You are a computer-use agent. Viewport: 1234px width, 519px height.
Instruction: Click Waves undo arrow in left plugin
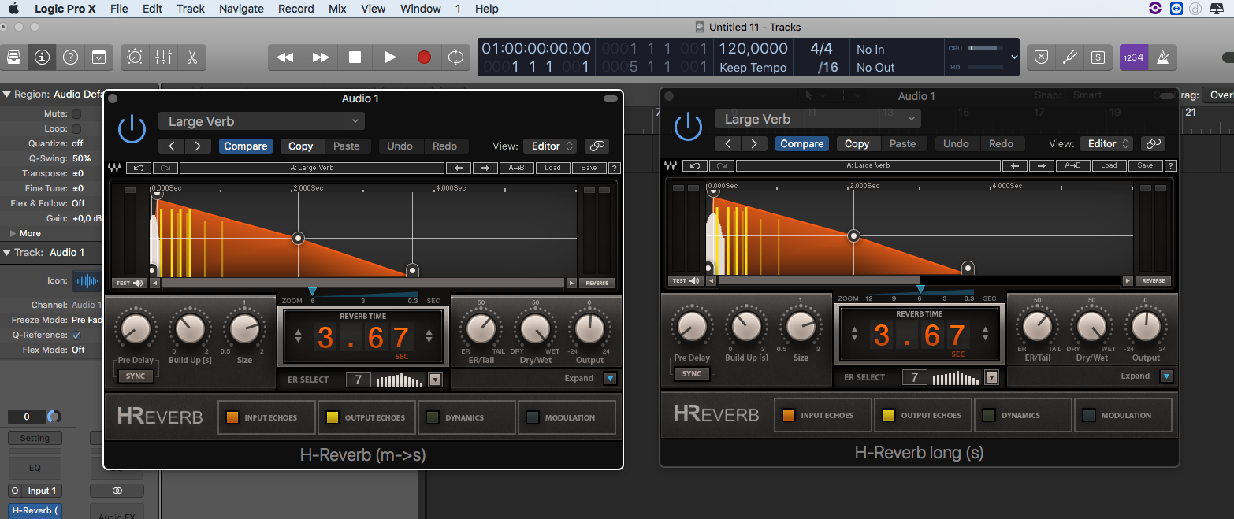point(139,168)
